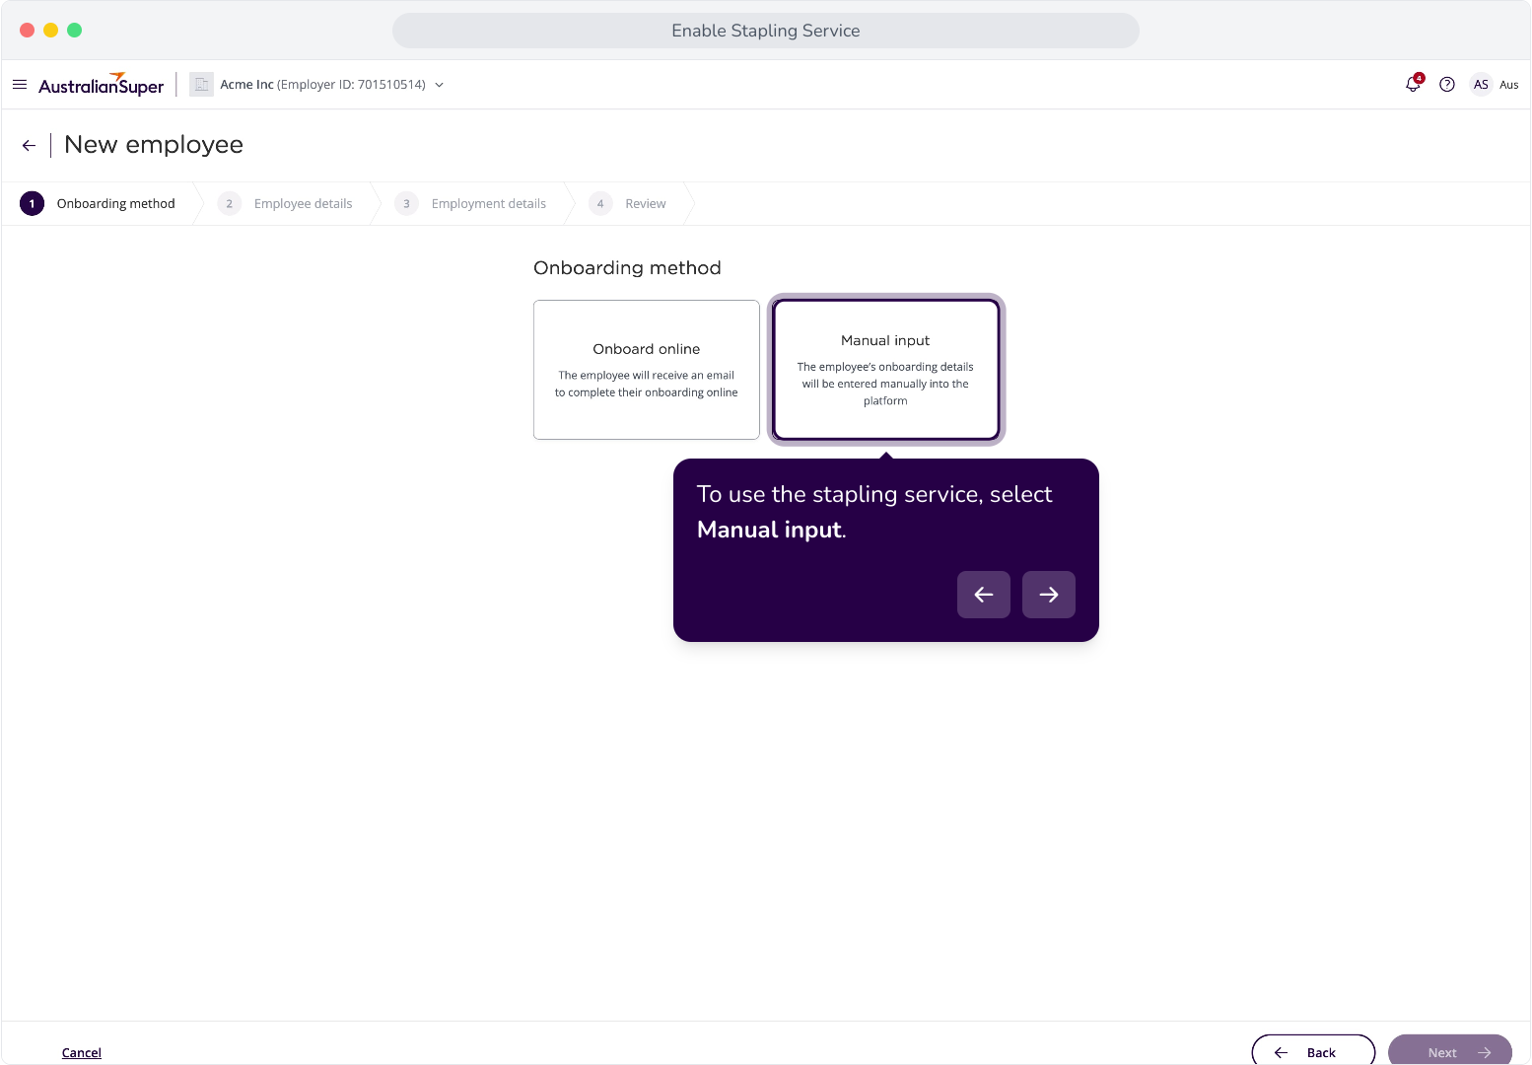Click the AS user avatar
Screen dimensions: 1532x1065
pyautogui.click(x=1481, y=85)
